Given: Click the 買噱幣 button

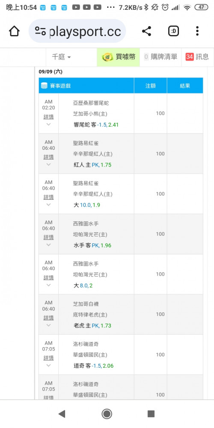Looking at the screenshot, I should click(119, 57).
